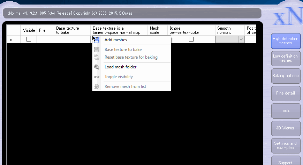The height and width of the screenshot is (165, 303).
Task: Open the Support section
Action: pos(286,161)
